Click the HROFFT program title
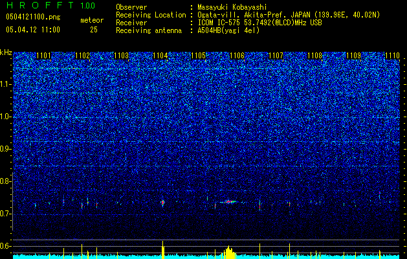 pyautogui.click(x=41, y=5)
